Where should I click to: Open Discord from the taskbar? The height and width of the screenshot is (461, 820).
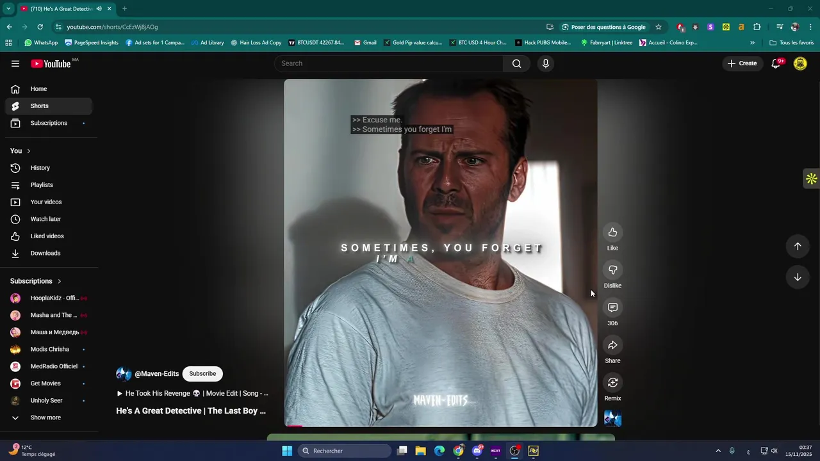click(477, 451)
